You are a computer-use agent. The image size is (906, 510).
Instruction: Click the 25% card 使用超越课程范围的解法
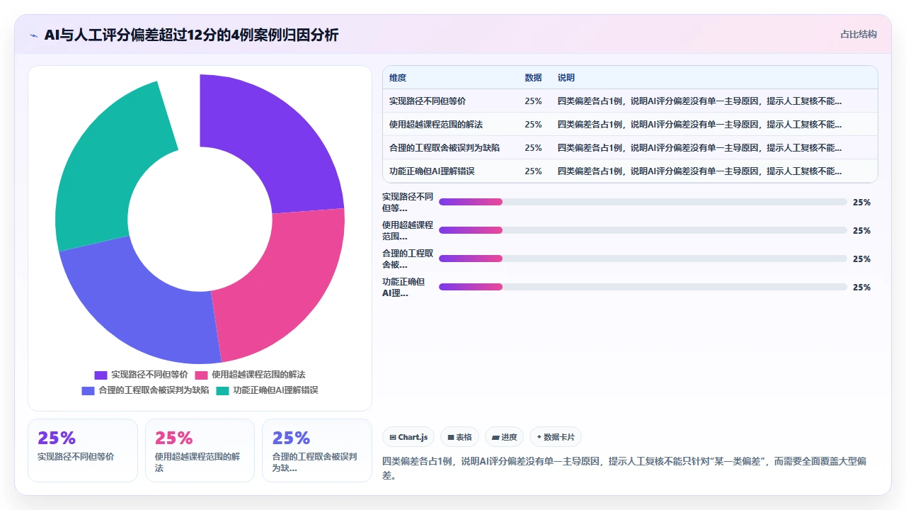coord(200,450)
